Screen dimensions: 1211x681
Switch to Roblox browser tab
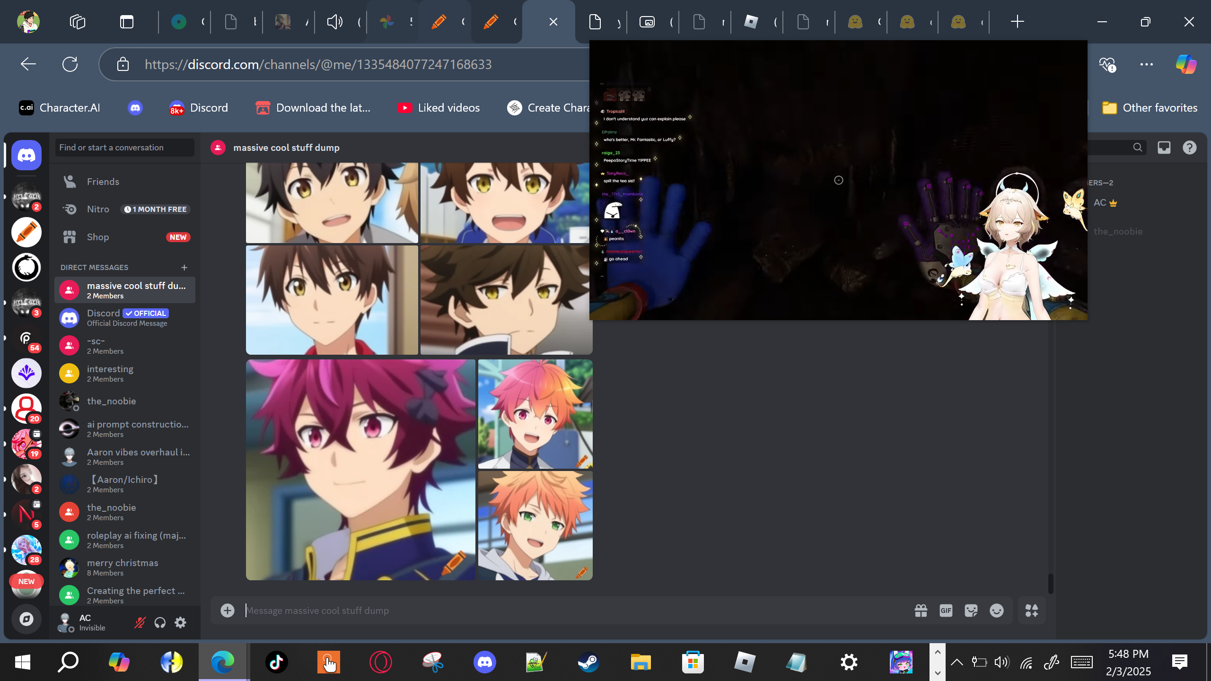[x=758, y=22]
